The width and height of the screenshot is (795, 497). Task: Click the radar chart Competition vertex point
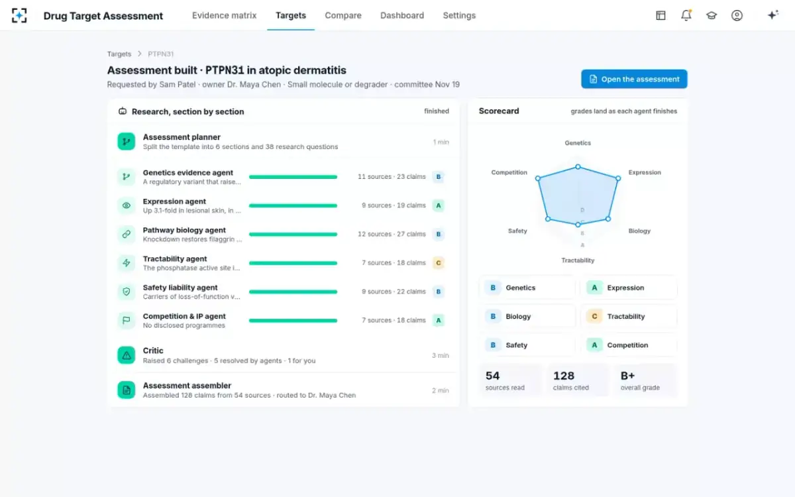click(538, 178)
